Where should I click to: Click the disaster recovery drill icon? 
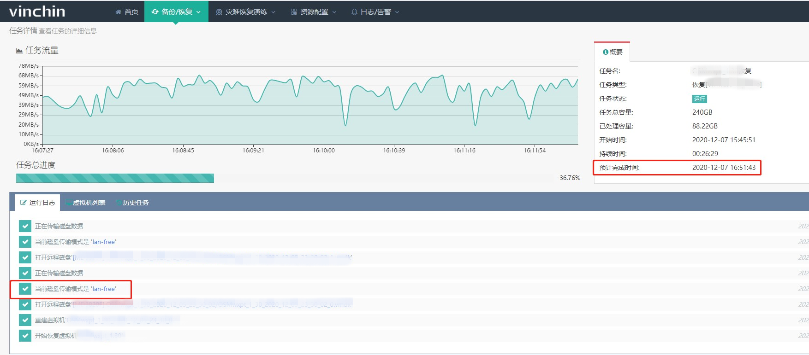219,12
